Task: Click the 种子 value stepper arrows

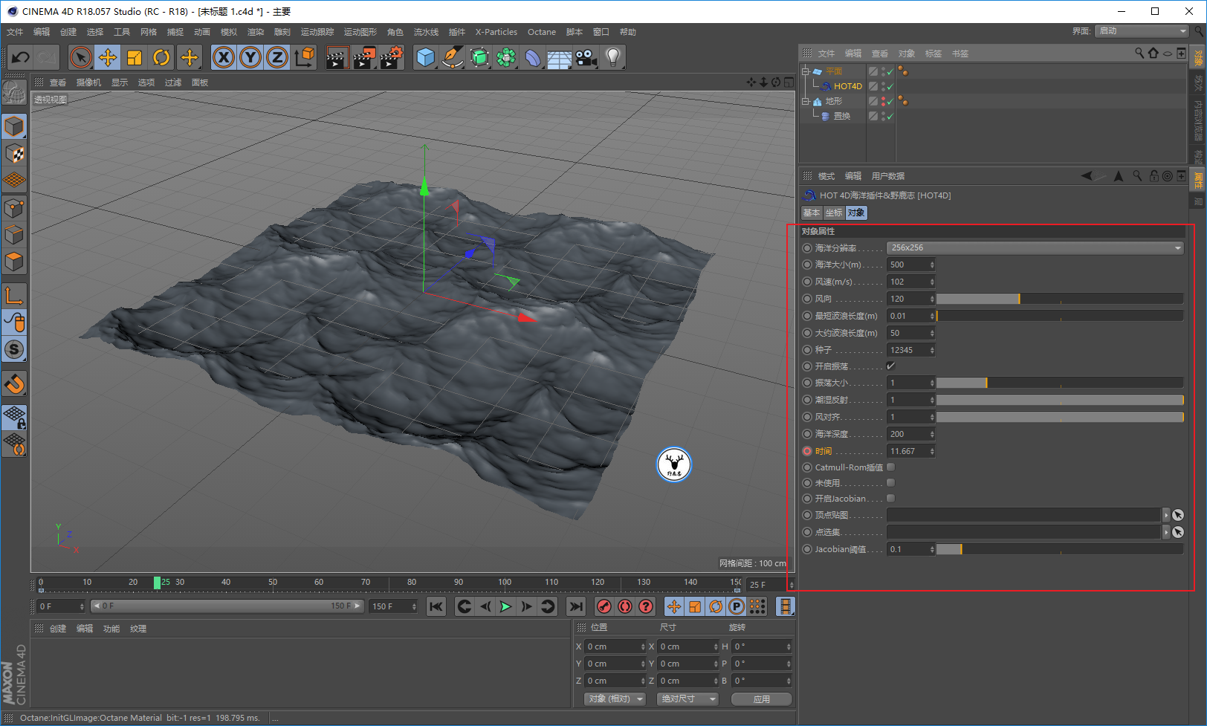Action: tap(932, 350)
